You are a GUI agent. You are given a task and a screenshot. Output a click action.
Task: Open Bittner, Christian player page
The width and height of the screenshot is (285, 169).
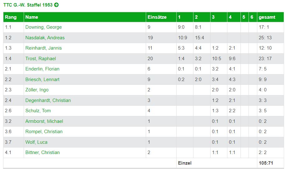[x=43, y=152]
